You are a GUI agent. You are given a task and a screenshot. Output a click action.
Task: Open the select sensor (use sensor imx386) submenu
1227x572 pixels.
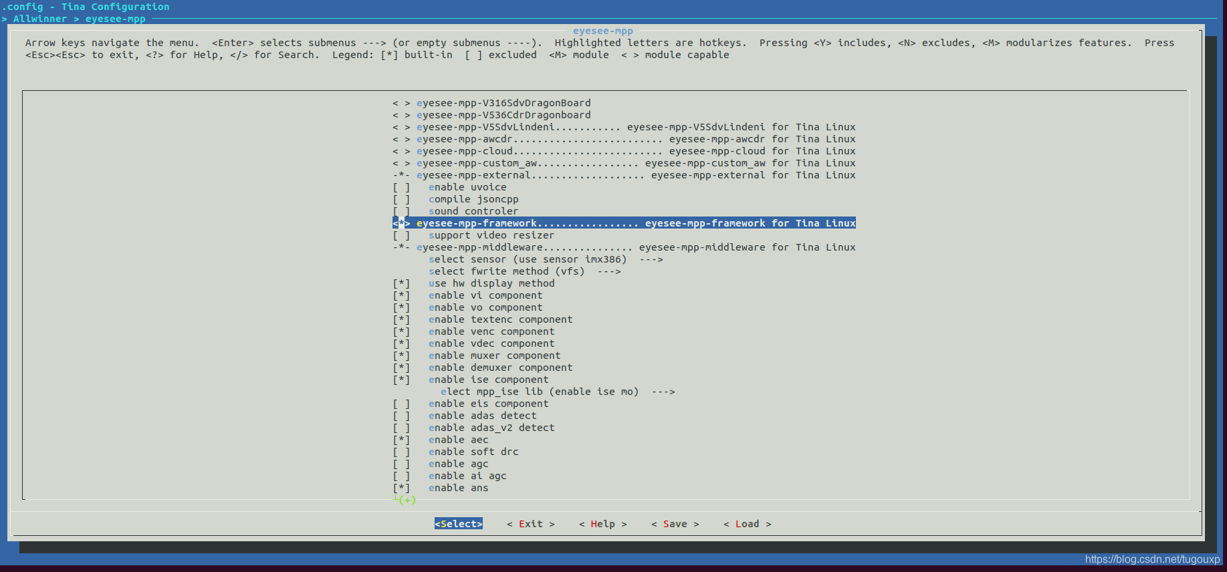coord(546,259)
